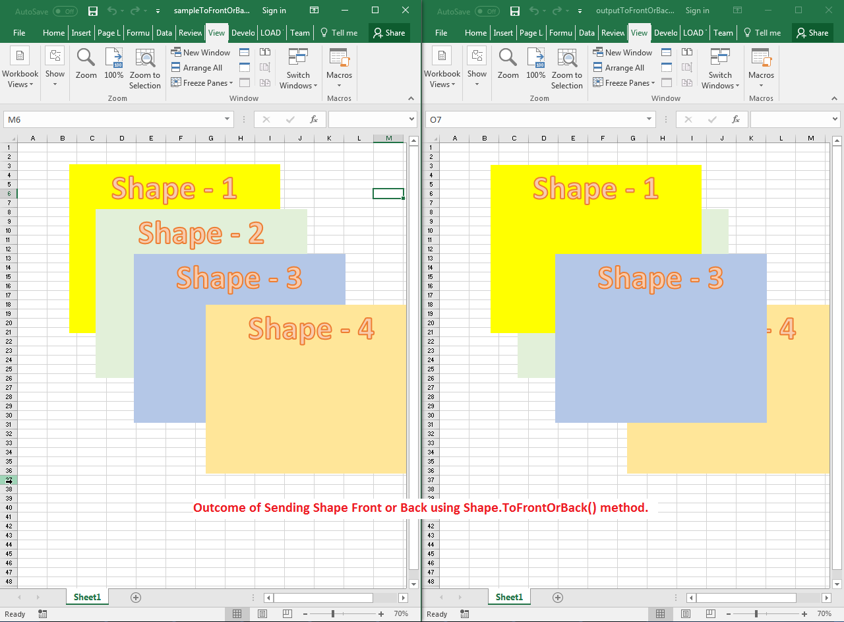Click the Save icon in left title bar
Screen dimensions: 844x622
[x=93, y=11]
